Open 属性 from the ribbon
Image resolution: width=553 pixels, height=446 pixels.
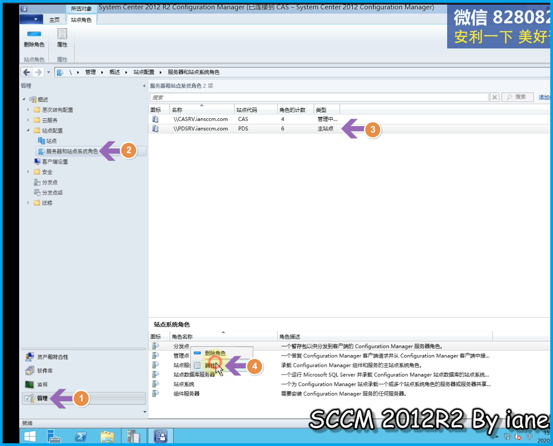coord(62,38)
